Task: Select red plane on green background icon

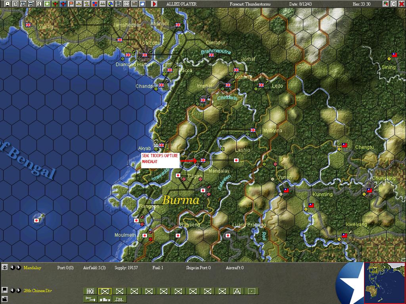Action: 55,4
